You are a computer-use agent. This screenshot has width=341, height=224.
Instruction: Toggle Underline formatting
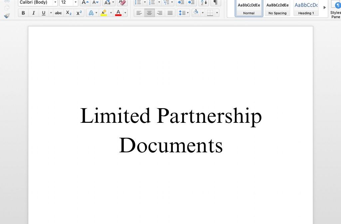click(44, 13)
